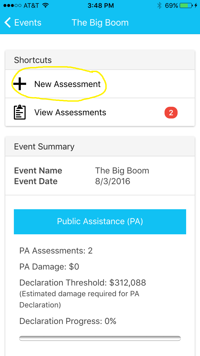Tap the Declaration Threshold $312,088 text
Screen dimensions: 200x356
pyautogui.click(x=83, y=283)
